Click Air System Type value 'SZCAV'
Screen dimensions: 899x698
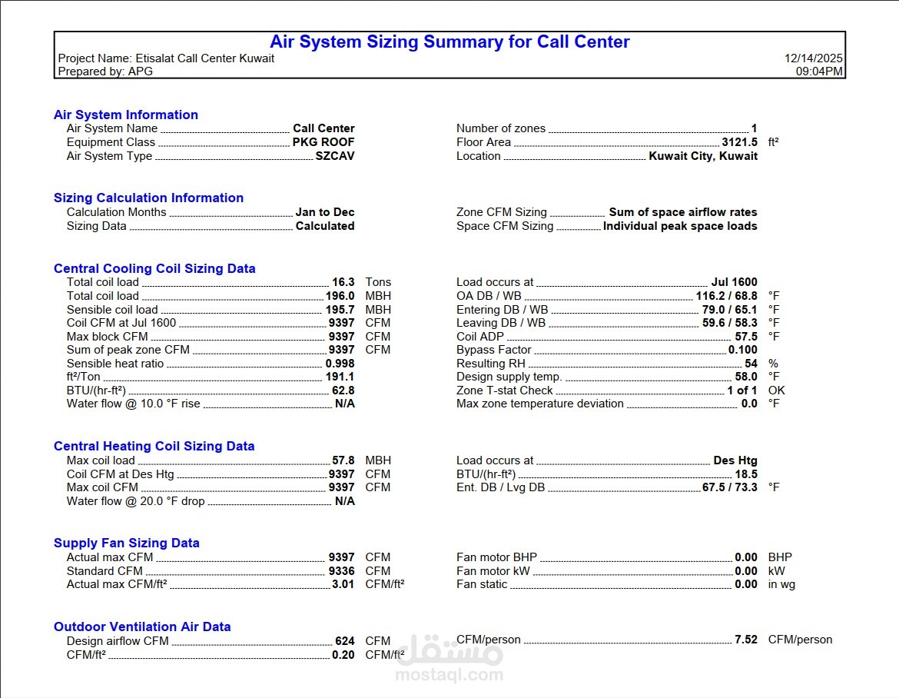click(x=335, y=156)
